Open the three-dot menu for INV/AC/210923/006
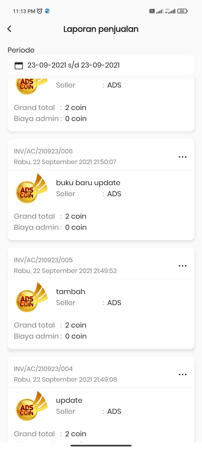The width and height of the screenshot is (202, 449). pos(183,157)
